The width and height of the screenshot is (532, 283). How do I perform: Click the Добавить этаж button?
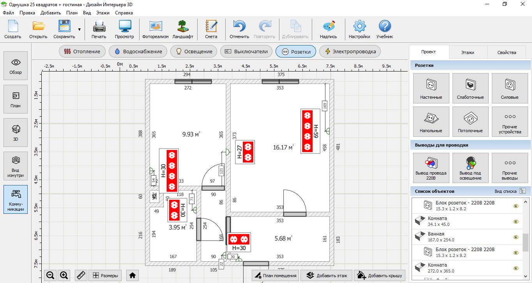326,276
